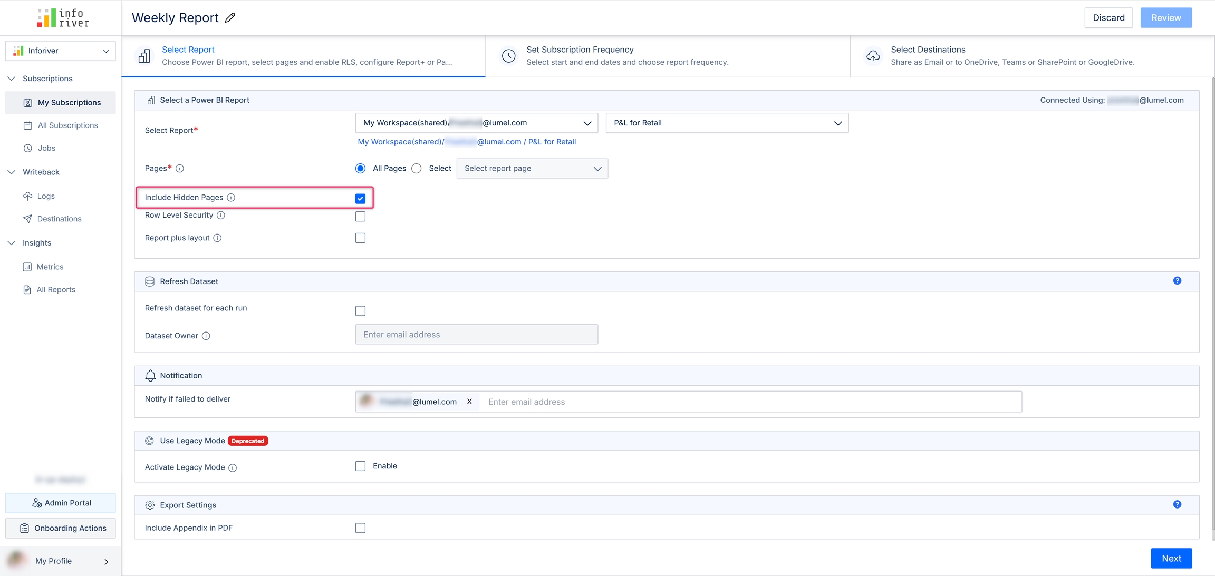Click the info icon beside Include Hidden Pages

pos(231,198)
